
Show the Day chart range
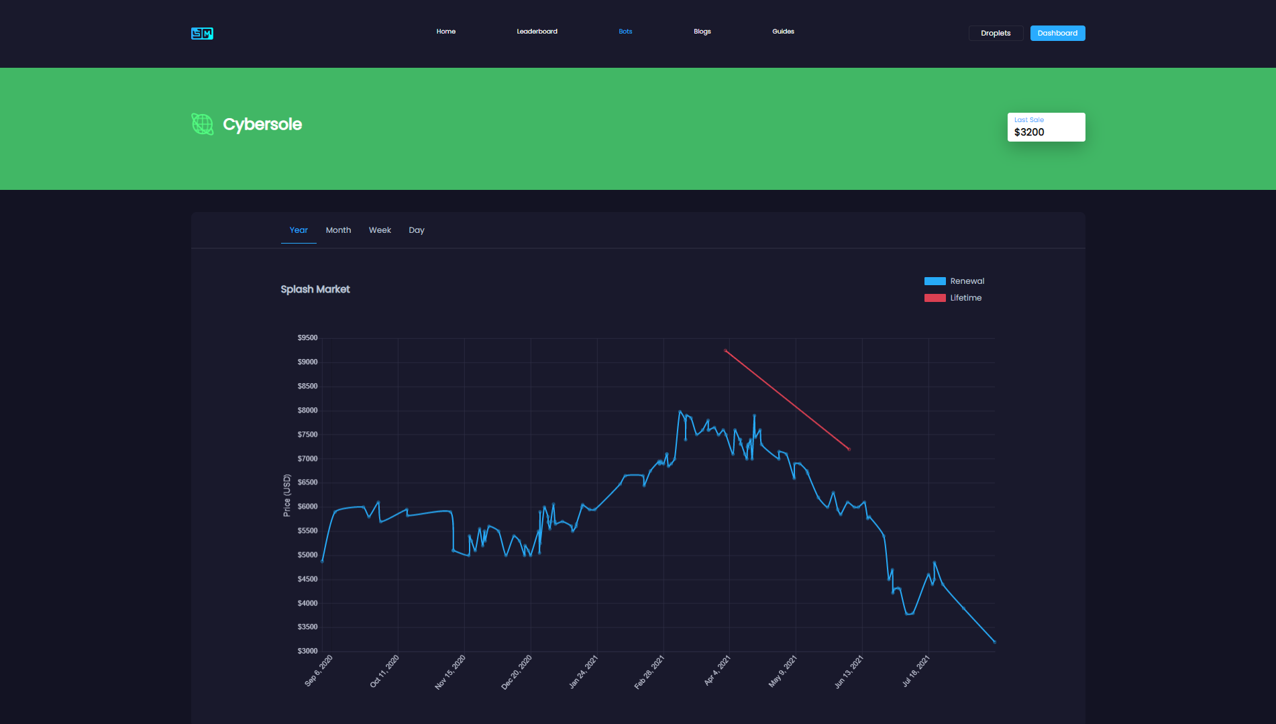tap(417, 230)
